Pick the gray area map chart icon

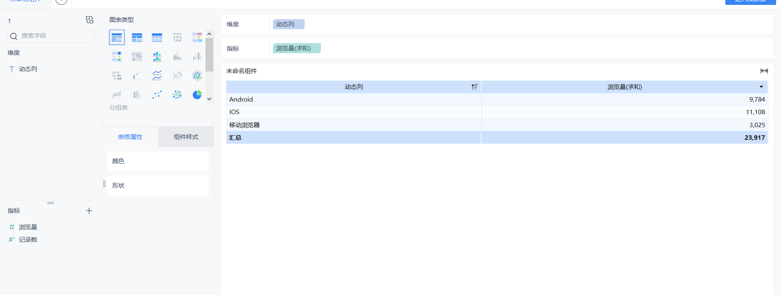137,56
